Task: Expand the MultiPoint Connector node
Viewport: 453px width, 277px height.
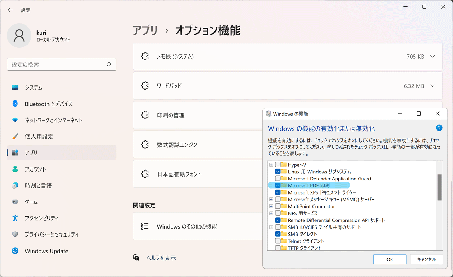Action: (x=271, y=206)
